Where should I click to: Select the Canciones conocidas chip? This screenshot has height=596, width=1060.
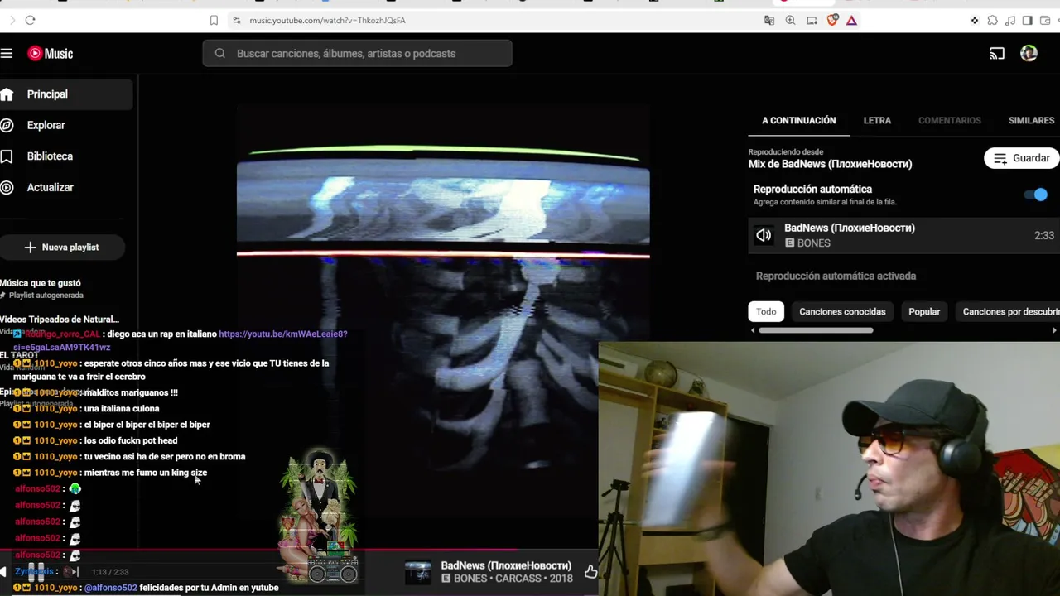click(842, 312)
